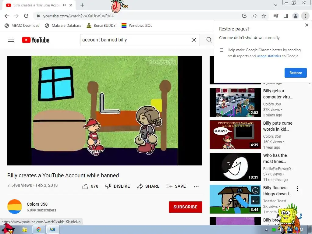
Task: Toggle the Chrome side panel
Action: pos(286,16)
